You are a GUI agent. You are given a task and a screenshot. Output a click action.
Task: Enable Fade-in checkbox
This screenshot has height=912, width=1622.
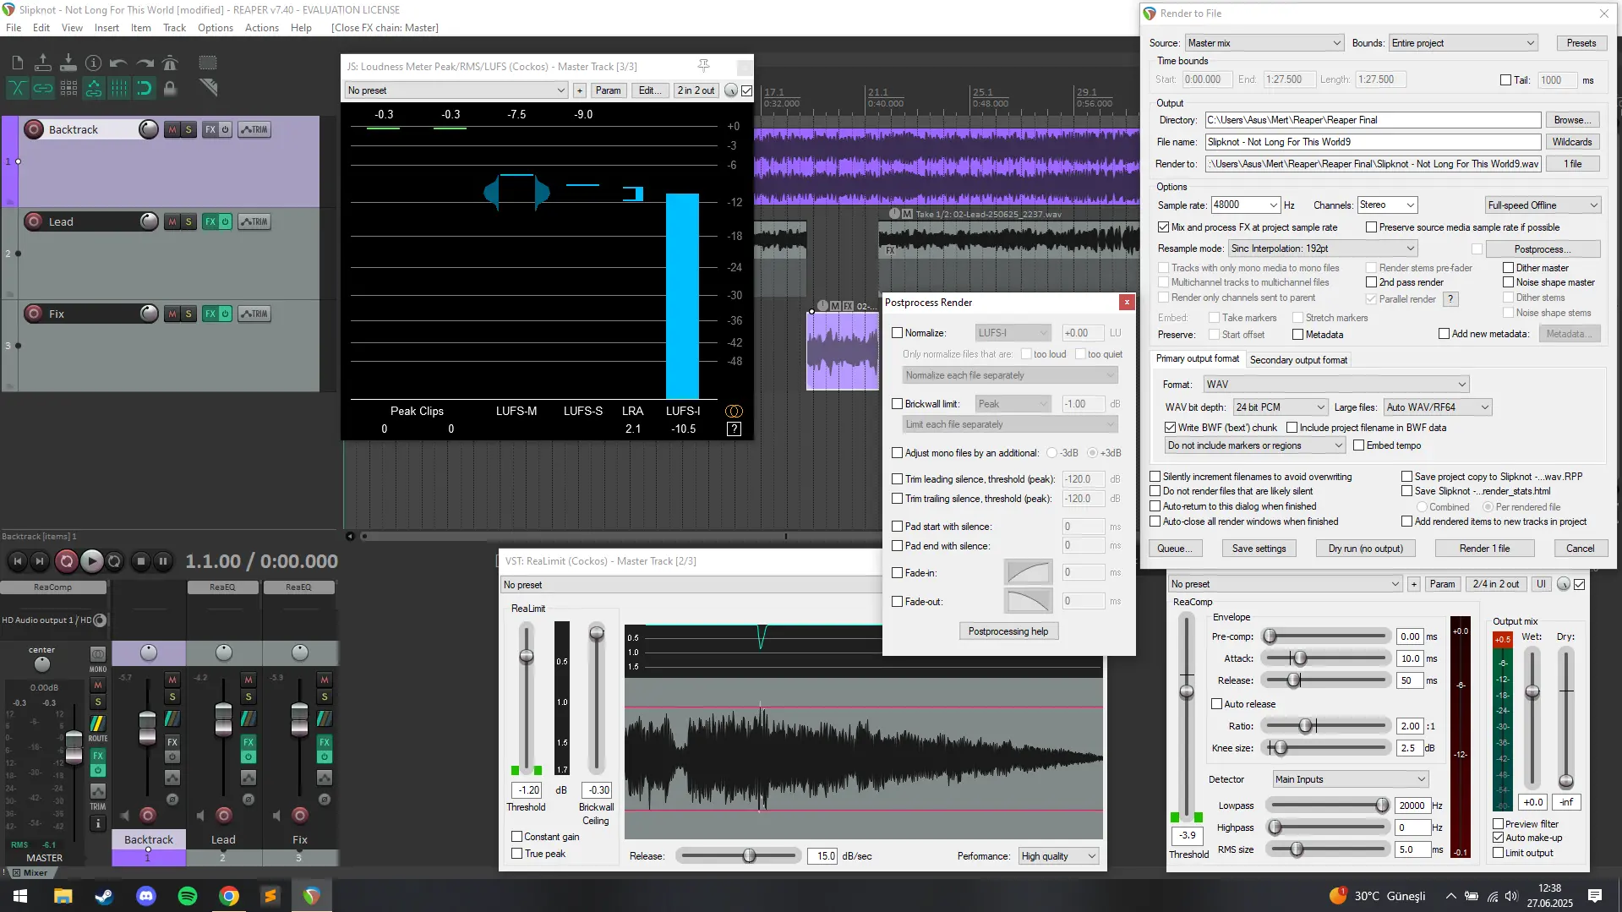[898, 573]
